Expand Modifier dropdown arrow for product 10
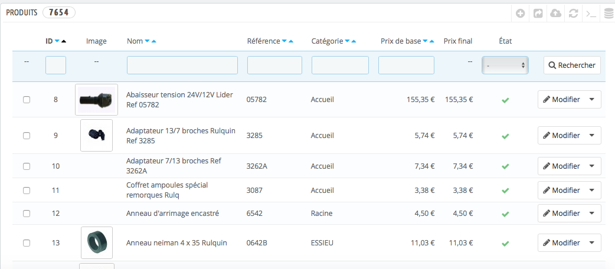 click(x=592, y=166)
